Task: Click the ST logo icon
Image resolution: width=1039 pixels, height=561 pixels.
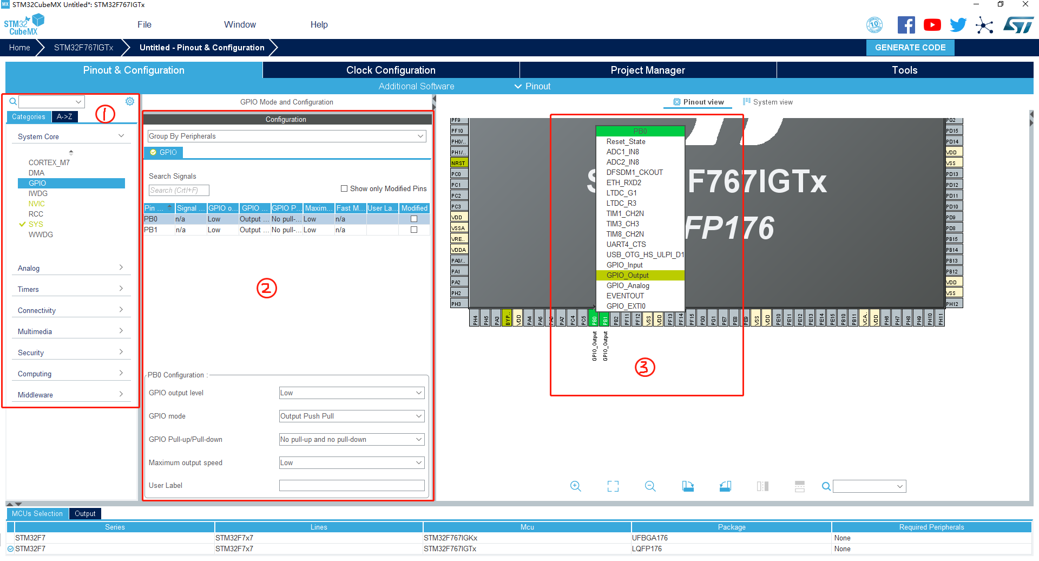Action: (1018, 25)
